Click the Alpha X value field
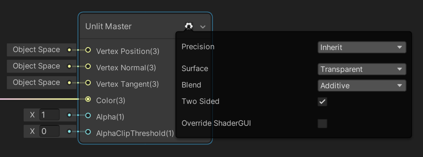 (49, 115)
